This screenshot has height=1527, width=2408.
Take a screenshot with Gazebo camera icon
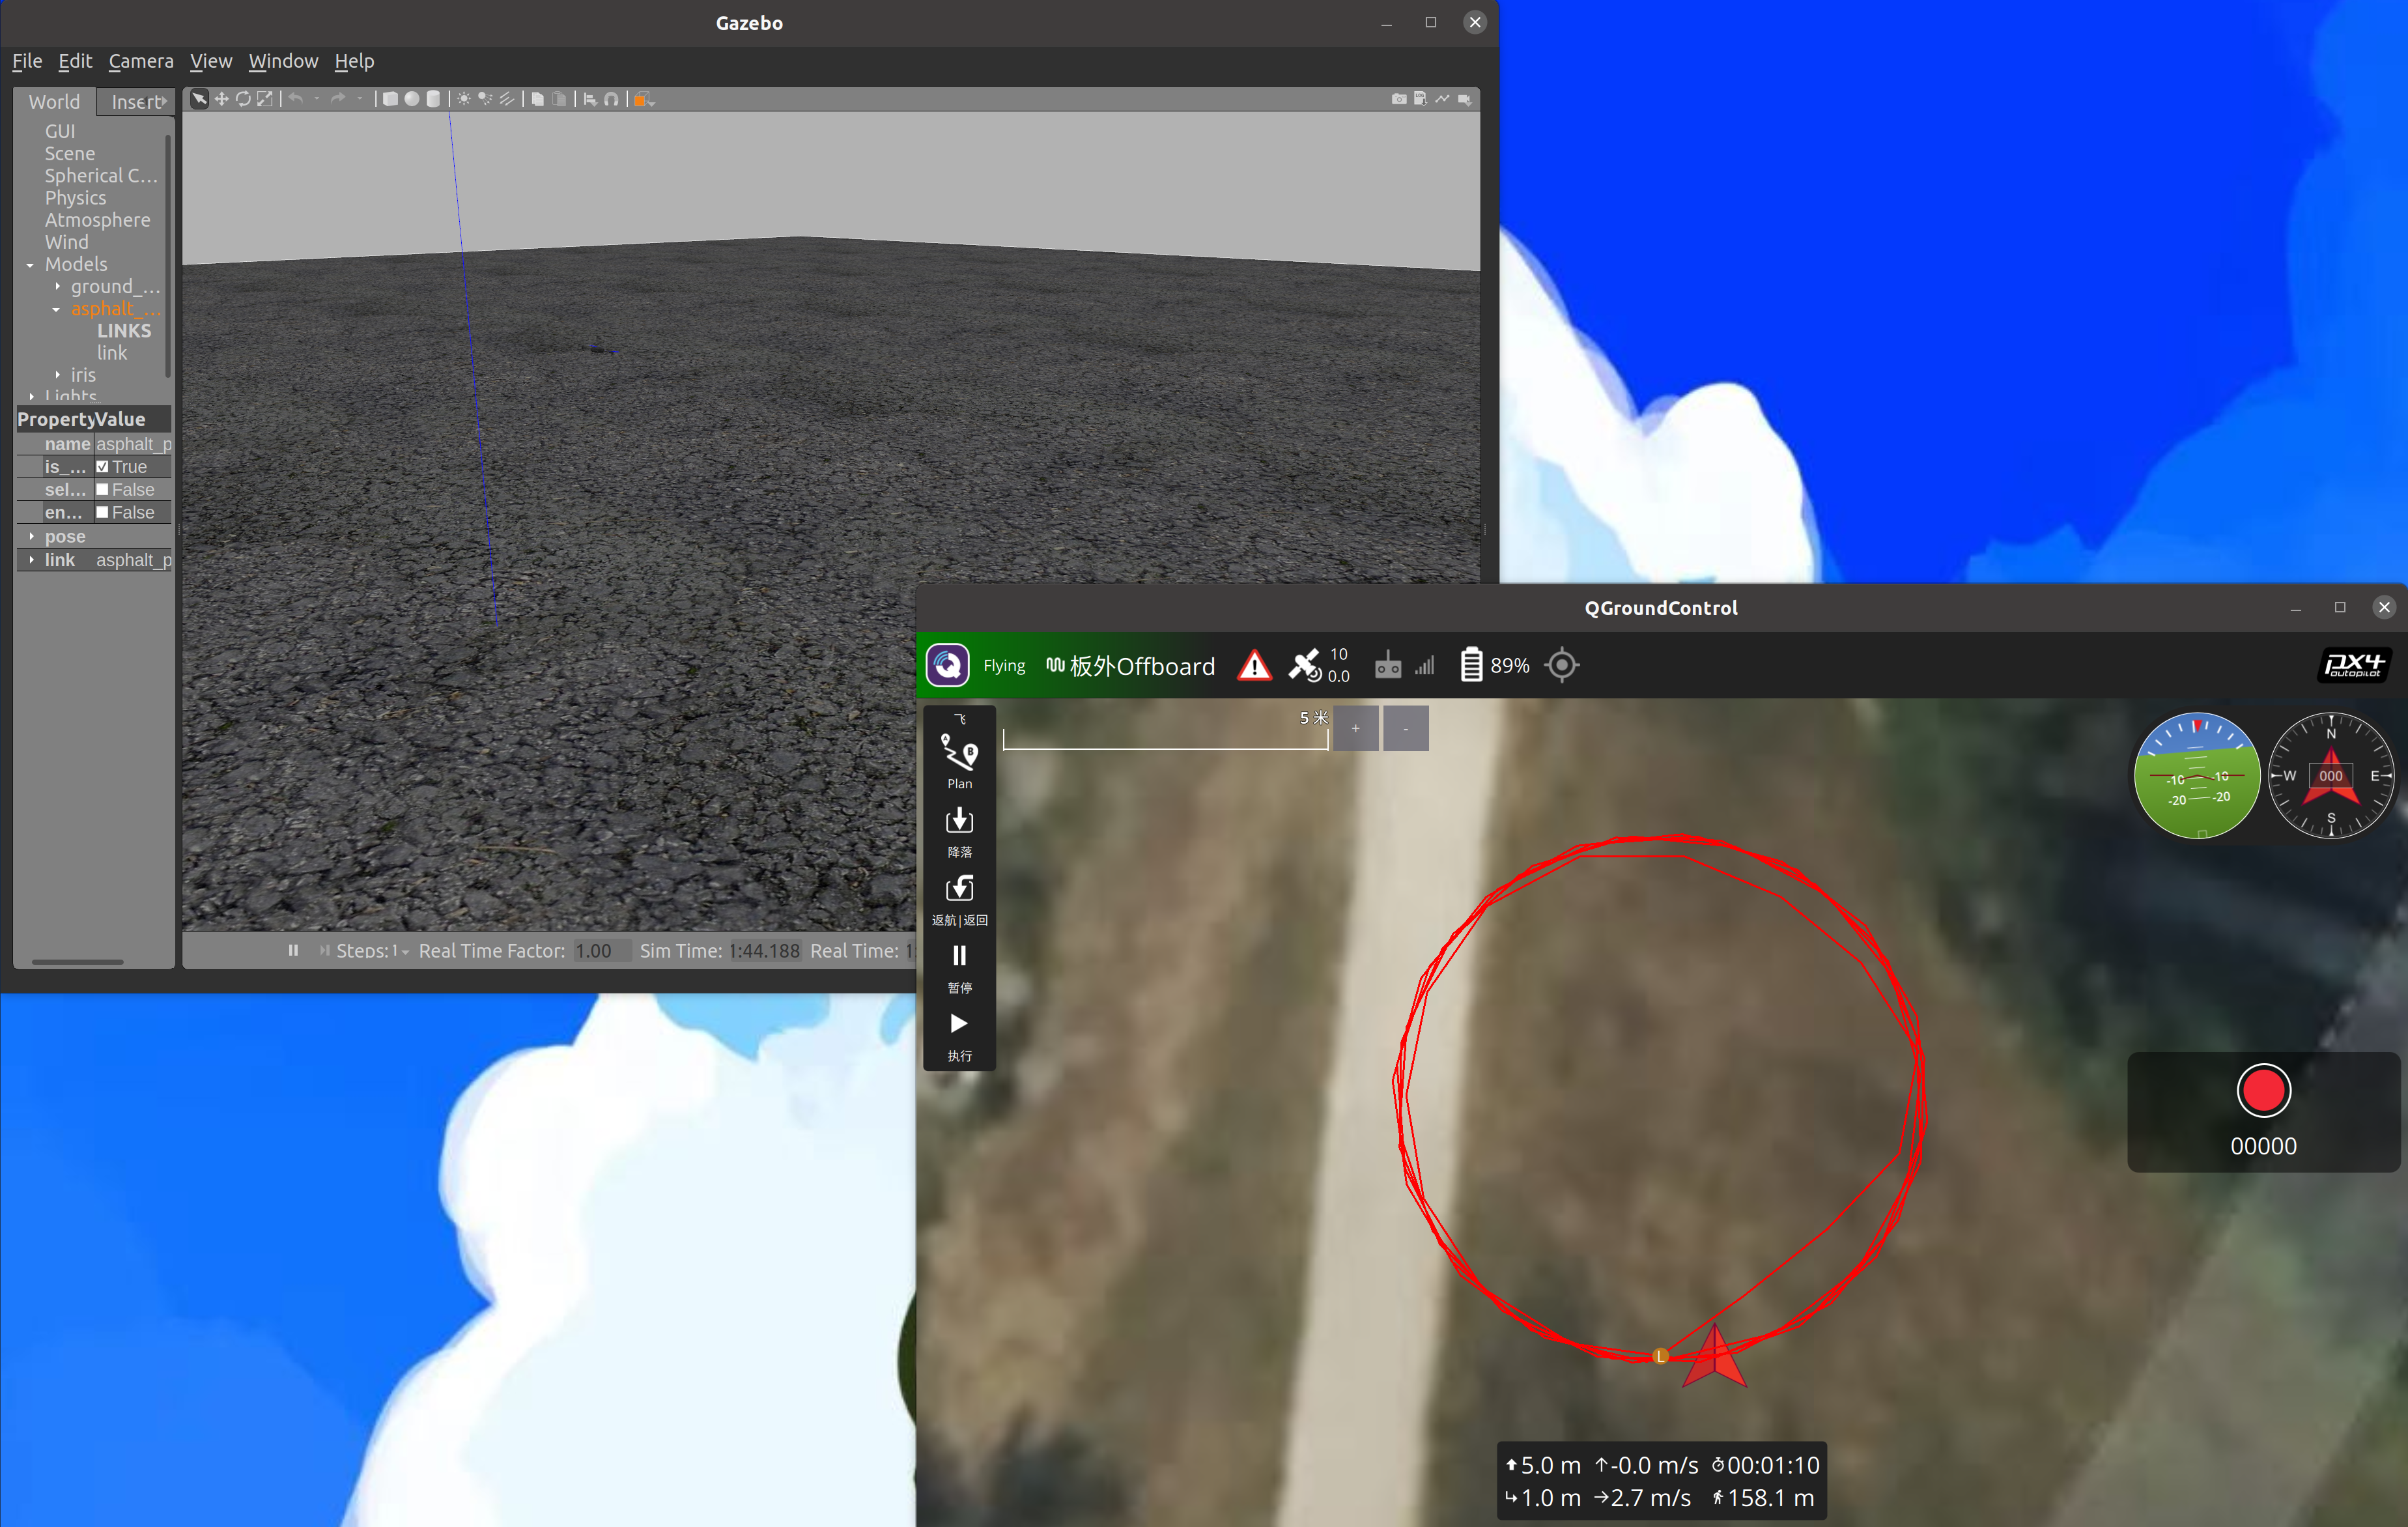(1399, 99)
